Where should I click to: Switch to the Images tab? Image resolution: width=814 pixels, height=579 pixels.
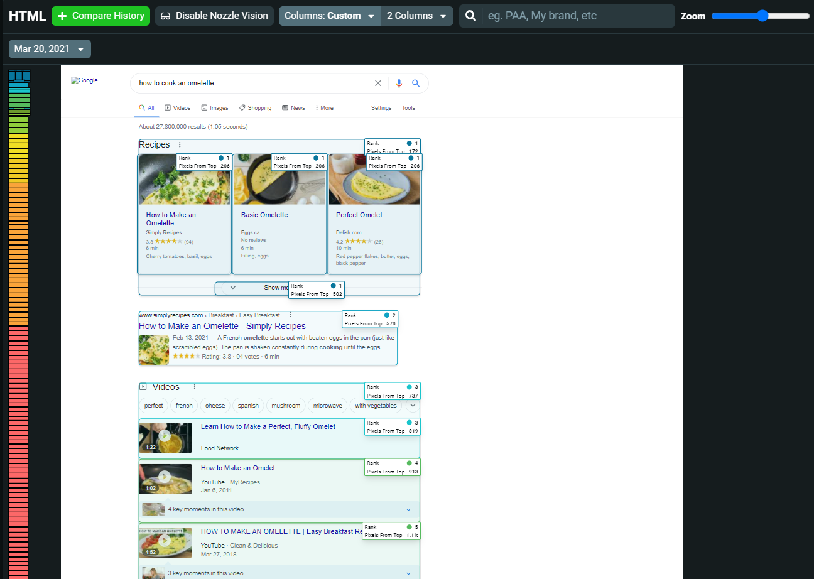pos(215,108)
